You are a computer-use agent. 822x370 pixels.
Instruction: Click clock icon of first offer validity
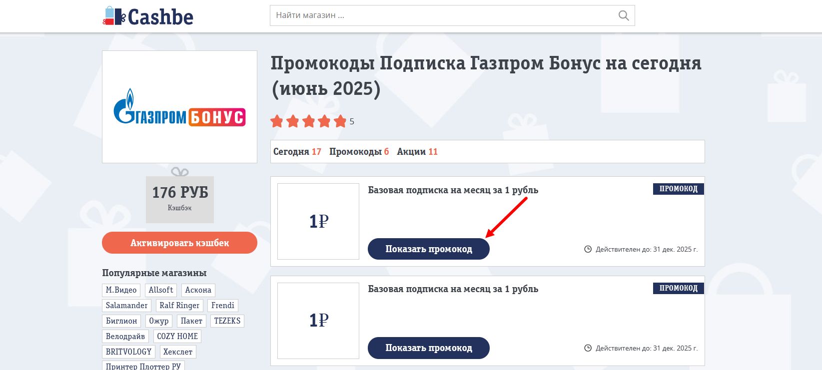(x=588, y=249)
